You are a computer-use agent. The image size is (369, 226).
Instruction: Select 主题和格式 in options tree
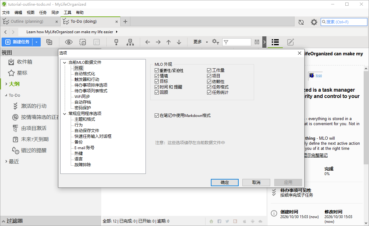pos(85,119)
